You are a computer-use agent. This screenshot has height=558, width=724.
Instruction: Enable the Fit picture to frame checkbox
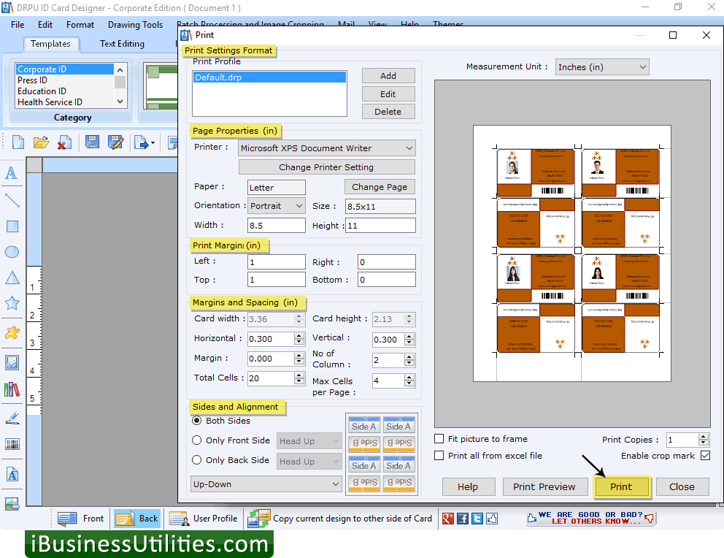click(439, 439)
